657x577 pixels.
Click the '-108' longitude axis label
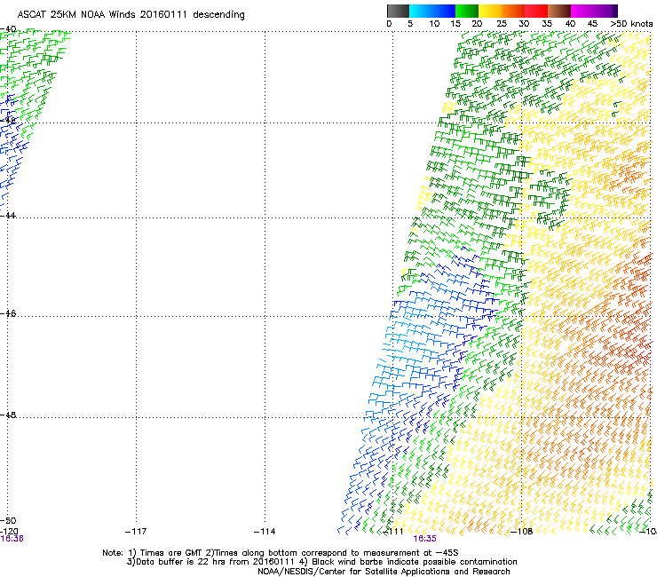point(522,532)
